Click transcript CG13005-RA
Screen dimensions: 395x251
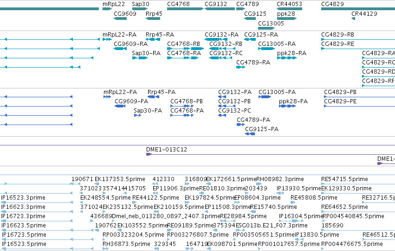266,49
